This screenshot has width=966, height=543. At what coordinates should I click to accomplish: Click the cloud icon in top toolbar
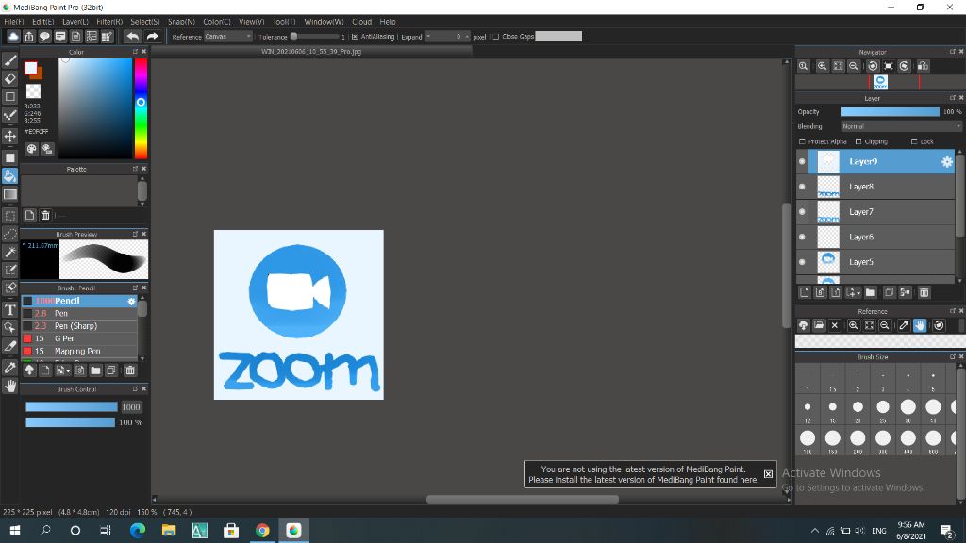[x=13, y=37]
